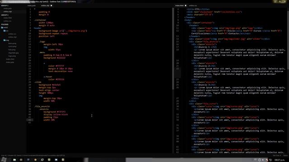This screenshot has width=289, height=162.
Task: Click the .slide selector line
Action: pyautogui.click(x=37, y=82)
